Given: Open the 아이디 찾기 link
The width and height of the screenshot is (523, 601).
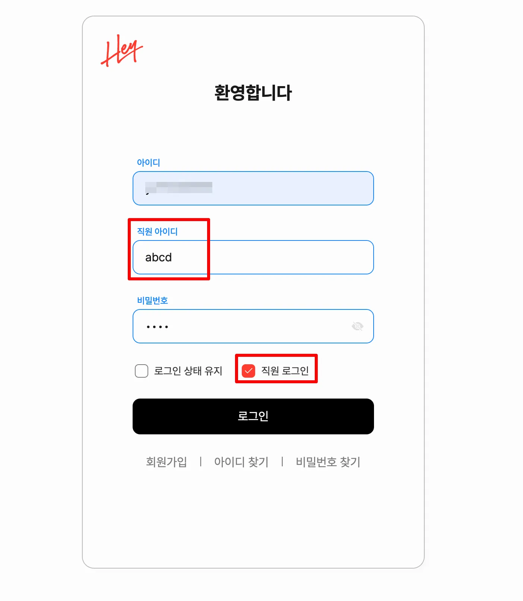Looking at the screenshot, I should coord(241,462).
